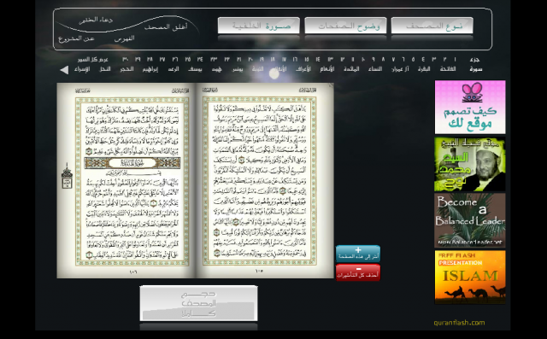547x339 pixels.
Task: Open the 'Become a Balanced Leader' banner
Action: [470, 220]
